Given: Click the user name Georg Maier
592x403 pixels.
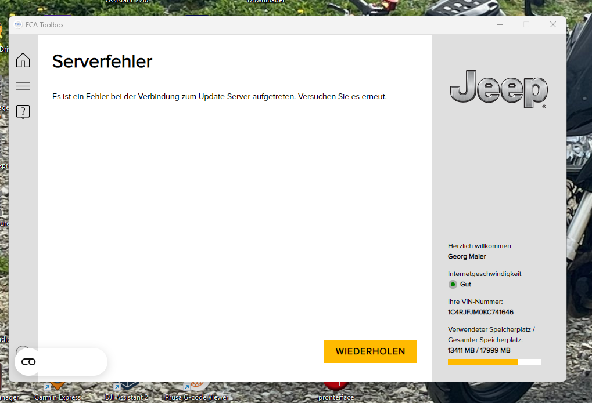Looking at the screenshot, I should [467, 256].
